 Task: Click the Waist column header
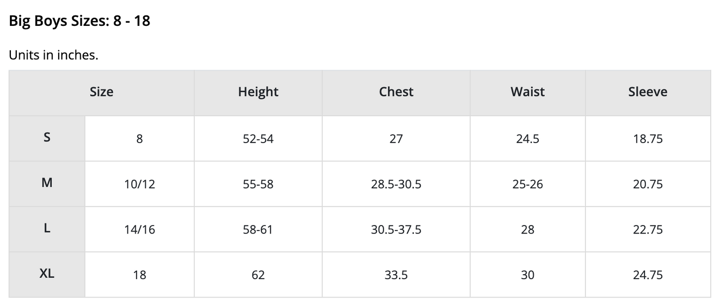pos(527,92)
